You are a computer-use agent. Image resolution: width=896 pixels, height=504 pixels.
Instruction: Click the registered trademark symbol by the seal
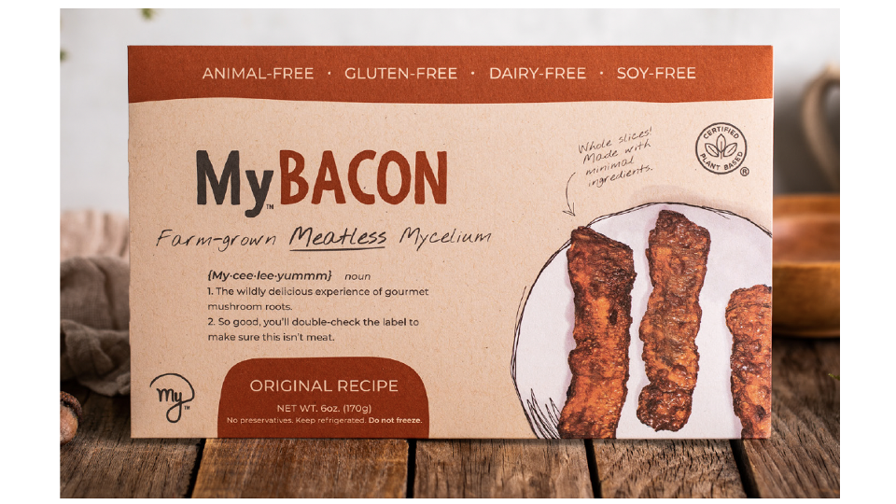(x=744, y=171)
